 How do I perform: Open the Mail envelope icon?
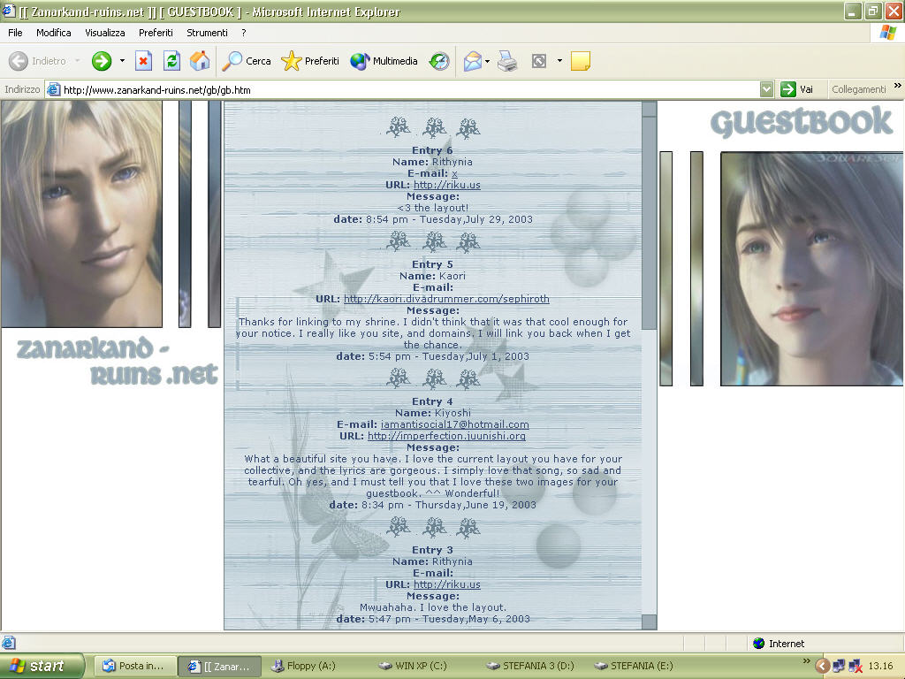(472, 61)
